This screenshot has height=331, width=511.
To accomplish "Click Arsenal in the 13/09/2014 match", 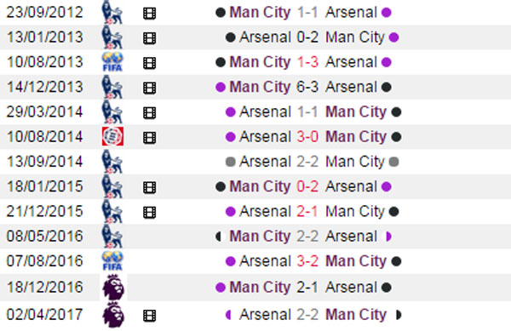I will (265, 162).
